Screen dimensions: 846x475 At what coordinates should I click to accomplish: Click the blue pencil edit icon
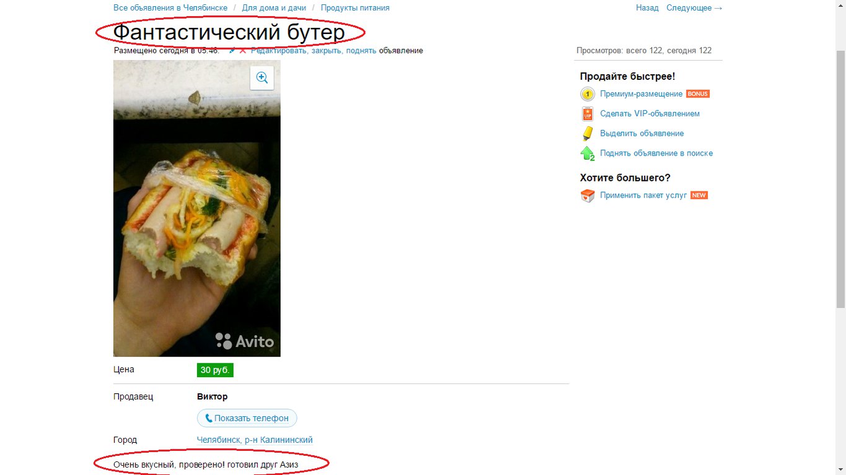232,51
